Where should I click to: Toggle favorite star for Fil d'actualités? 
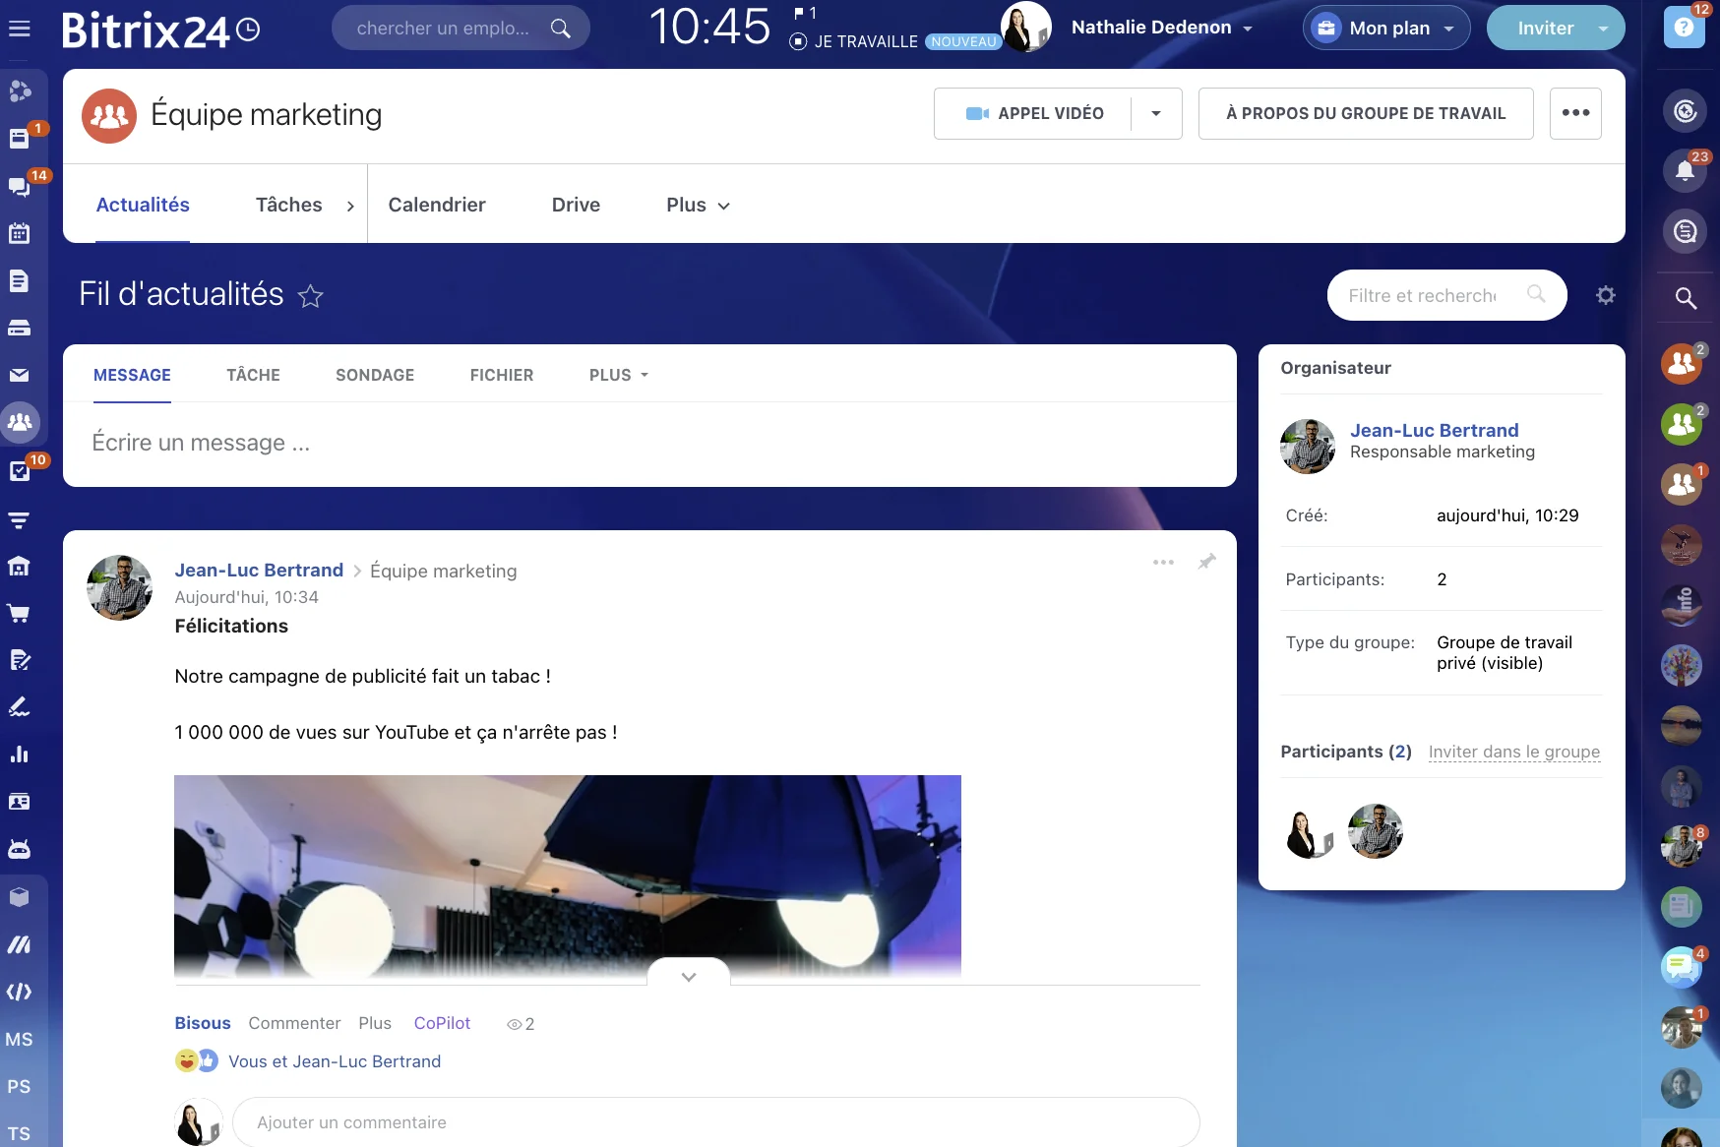[311, 296]
